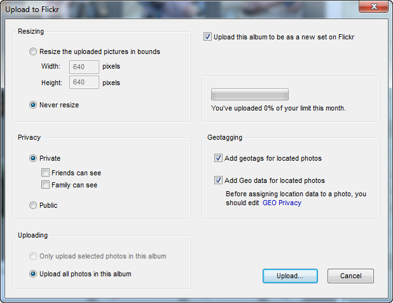This screenshot has width=393, height=303.
Task: Enable Friends can see checkbox
Action: (45, 173)
